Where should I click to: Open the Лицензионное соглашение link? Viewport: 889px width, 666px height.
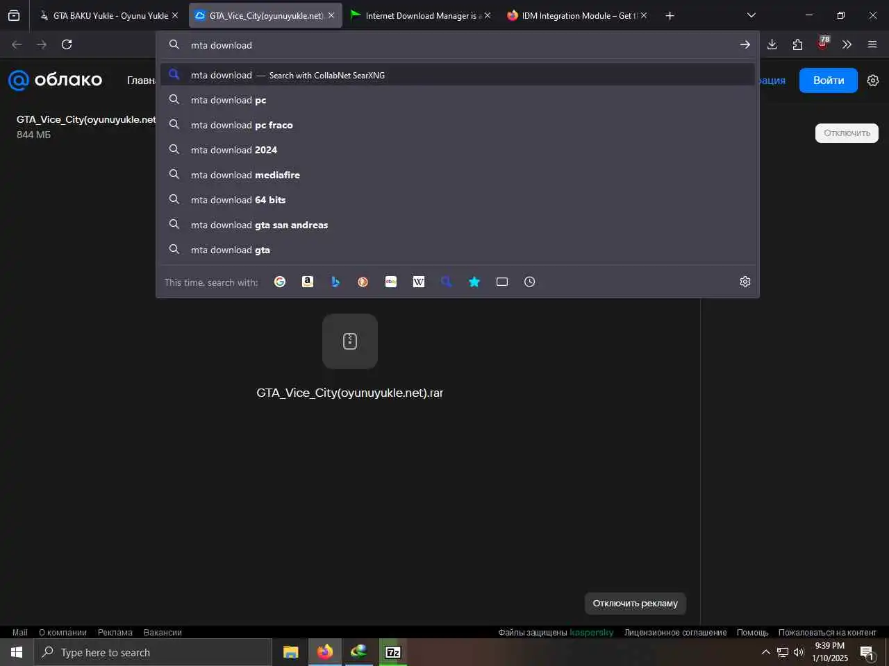675,632
